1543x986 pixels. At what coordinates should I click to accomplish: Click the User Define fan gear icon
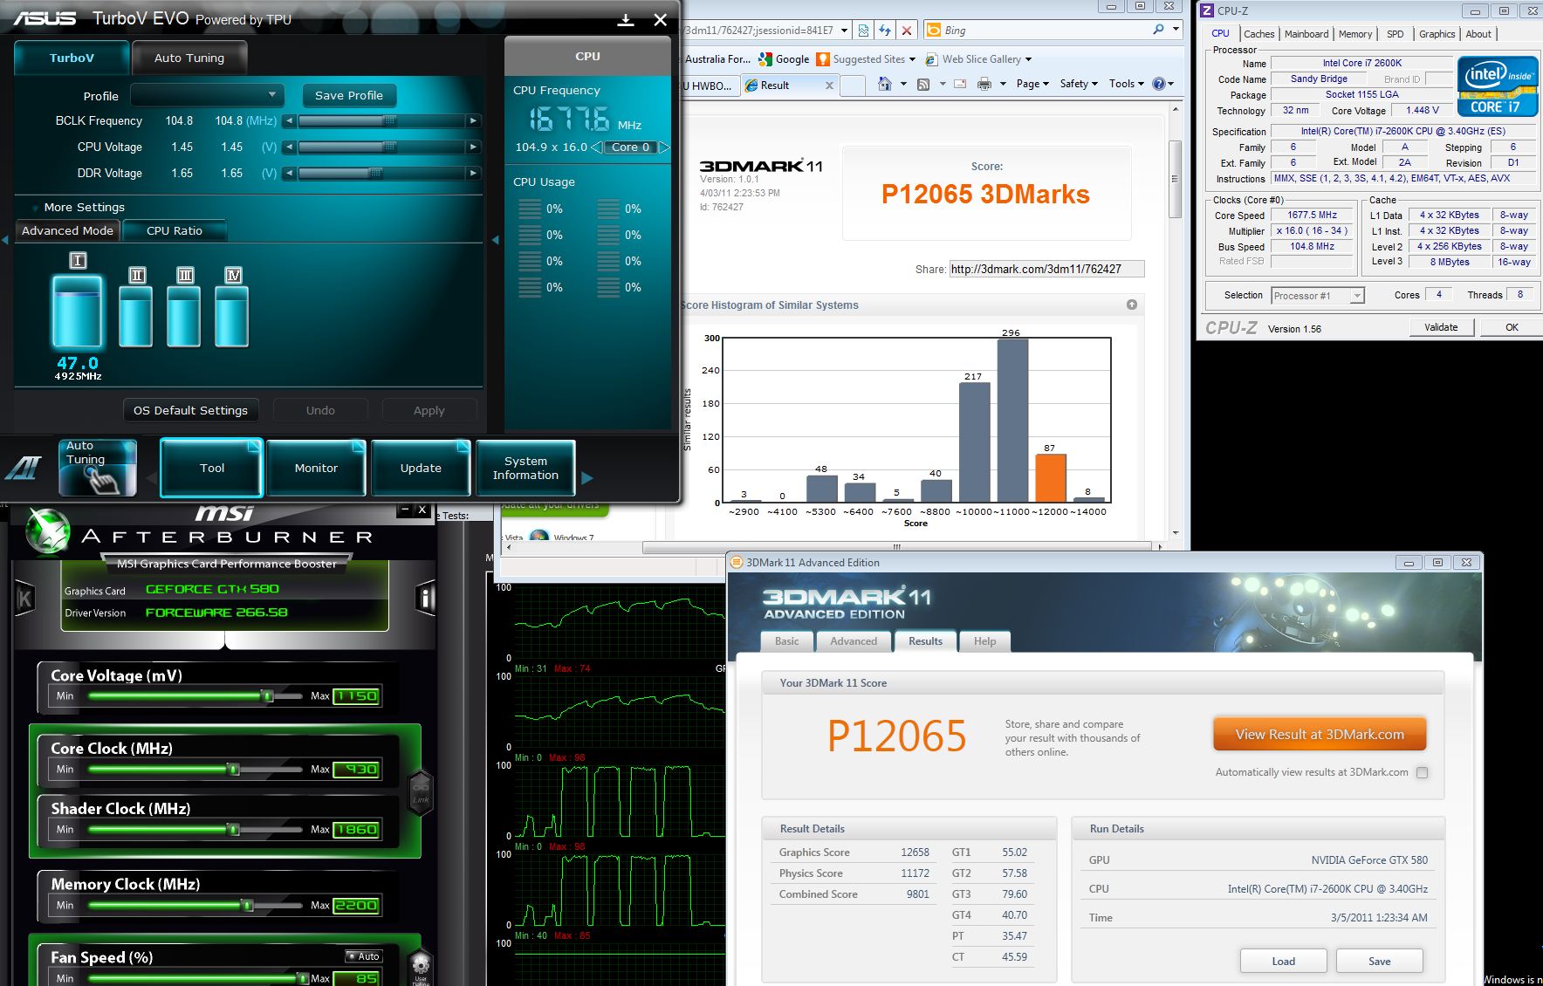click(421, 967)
